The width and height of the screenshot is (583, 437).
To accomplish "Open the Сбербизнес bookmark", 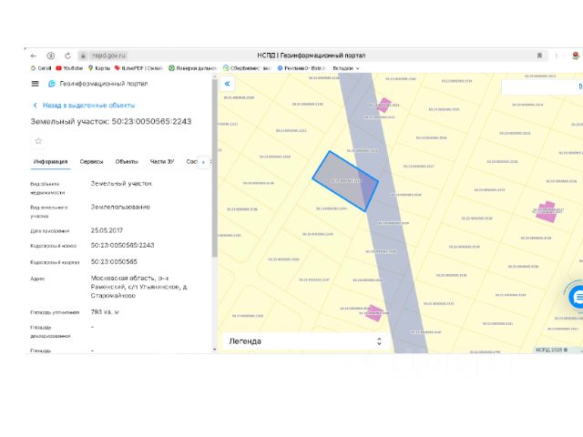I will click(x=247, y=68).
